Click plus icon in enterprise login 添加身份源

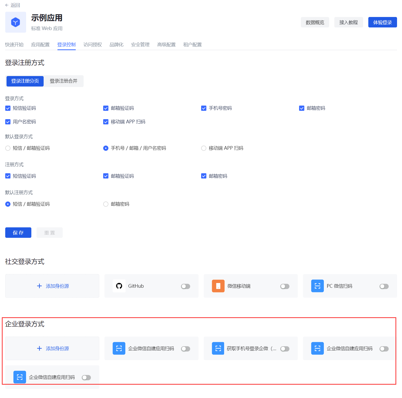click(x=39, y=348)
